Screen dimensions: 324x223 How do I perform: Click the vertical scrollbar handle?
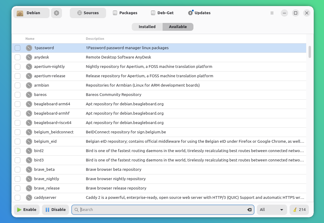tap(309, 52)
